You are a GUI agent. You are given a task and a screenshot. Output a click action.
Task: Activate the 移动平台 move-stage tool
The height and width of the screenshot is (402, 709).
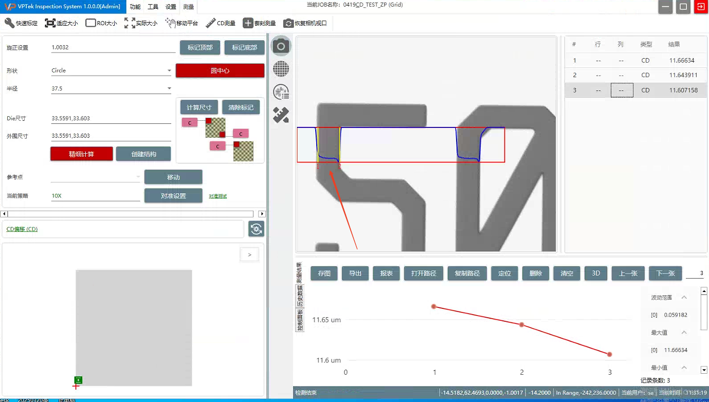[181, 23]
